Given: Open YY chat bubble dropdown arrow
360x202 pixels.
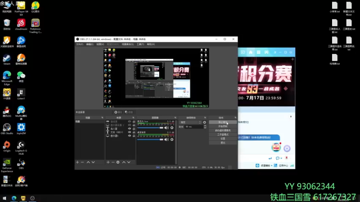Looking at the screenshot, I should (281, 158).
